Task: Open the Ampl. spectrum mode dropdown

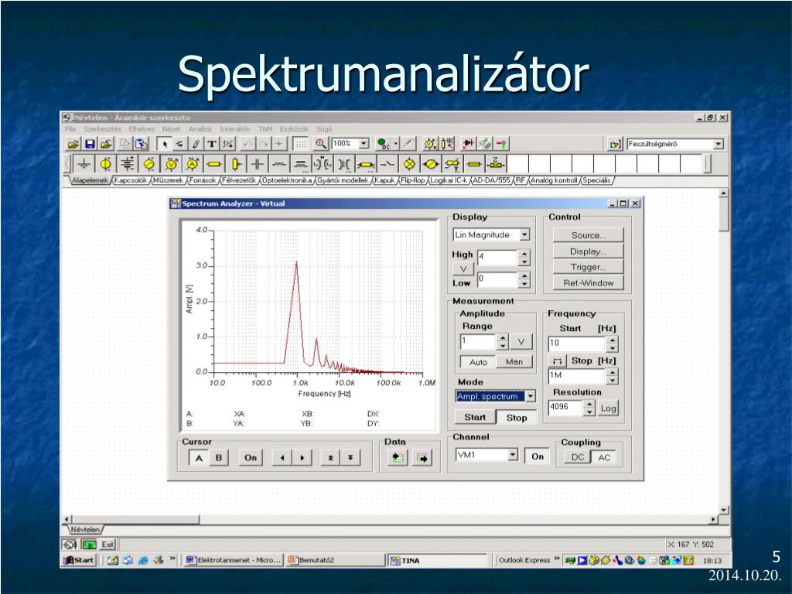Action: point(531,396)
